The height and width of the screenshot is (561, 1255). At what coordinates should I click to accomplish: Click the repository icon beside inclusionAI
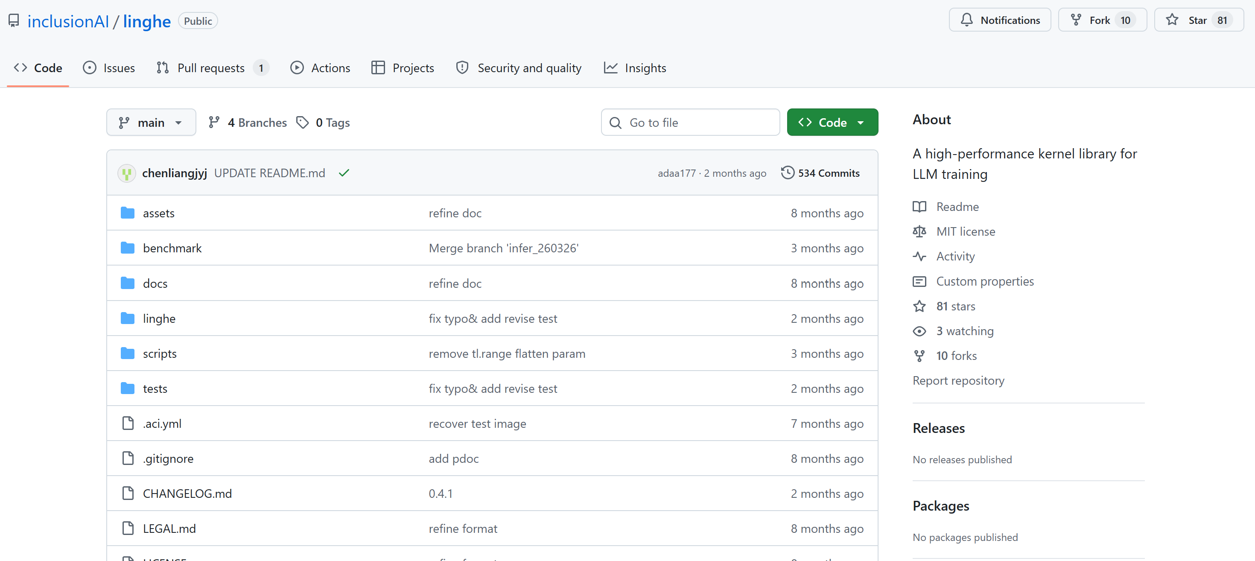(x=14, y=21)
